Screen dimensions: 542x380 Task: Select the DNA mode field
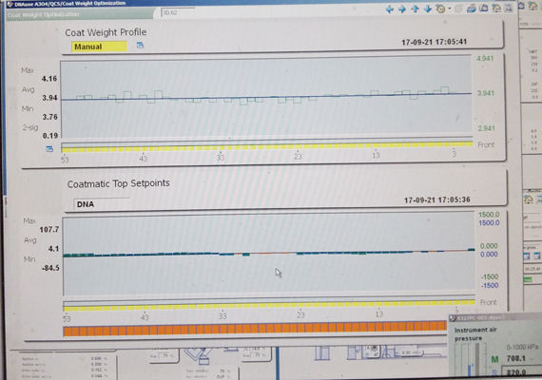[x=102, y=204]
